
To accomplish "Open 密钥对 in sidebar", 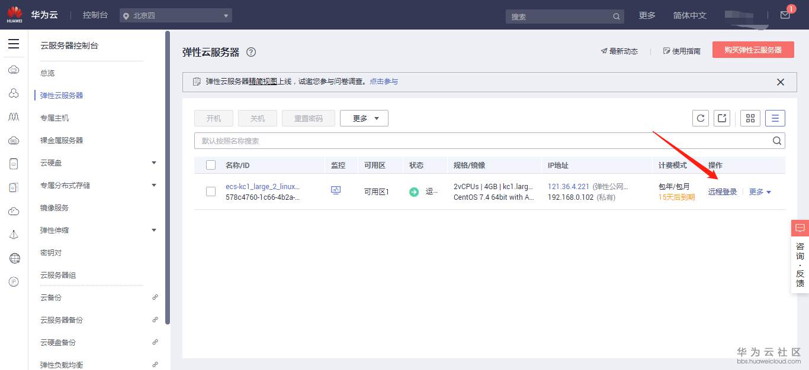I will pos(51,252).
